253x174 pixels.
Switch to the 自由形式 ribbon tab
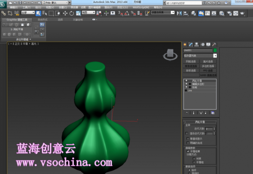pyautogui.click(x=43, y=19)
